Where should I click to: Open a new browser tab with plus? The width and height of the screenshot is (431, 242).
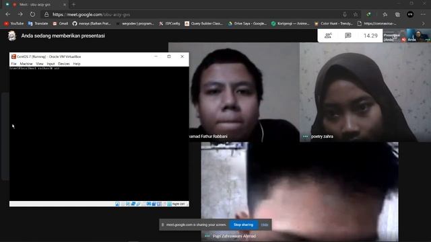pos(73,5)
